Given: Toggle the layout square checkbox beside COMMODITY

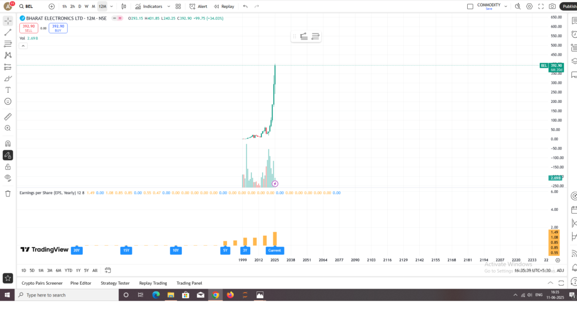Looking at the screenshot, I should click(470, 6).
